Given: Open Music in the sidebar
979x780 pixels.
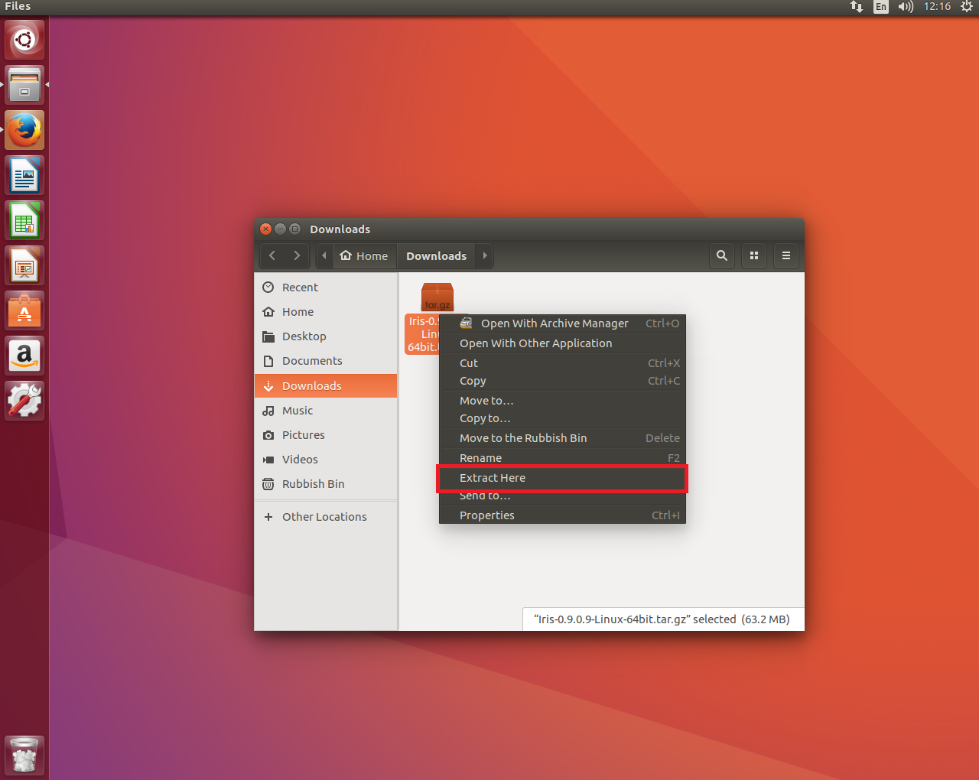Looking at the screenshot, I should click(326, 411).
